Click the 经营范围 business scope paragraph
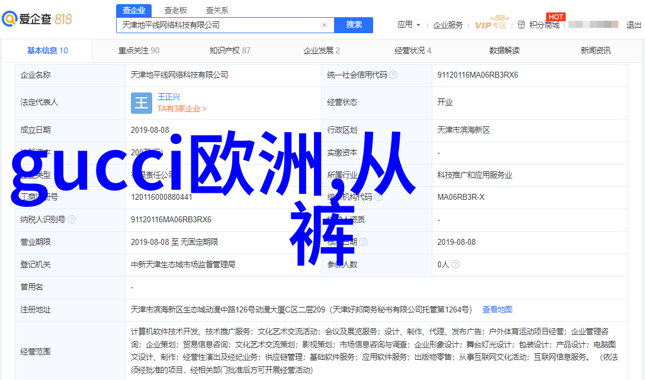 (374, 351)
